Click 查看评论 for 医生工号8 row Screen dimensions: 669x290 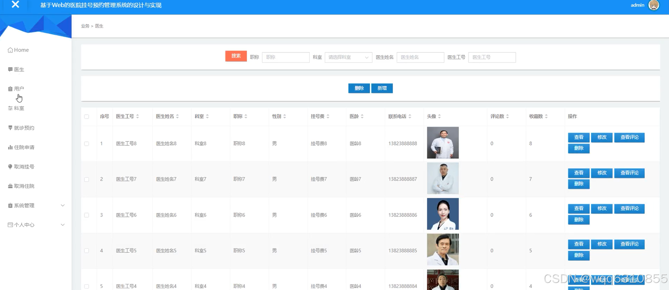click(630, 137)
